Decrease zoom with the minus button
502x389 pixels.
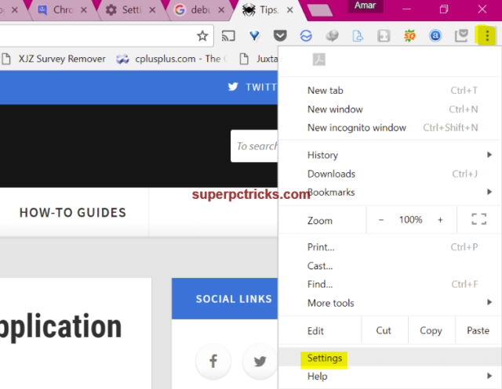[381, 220]
